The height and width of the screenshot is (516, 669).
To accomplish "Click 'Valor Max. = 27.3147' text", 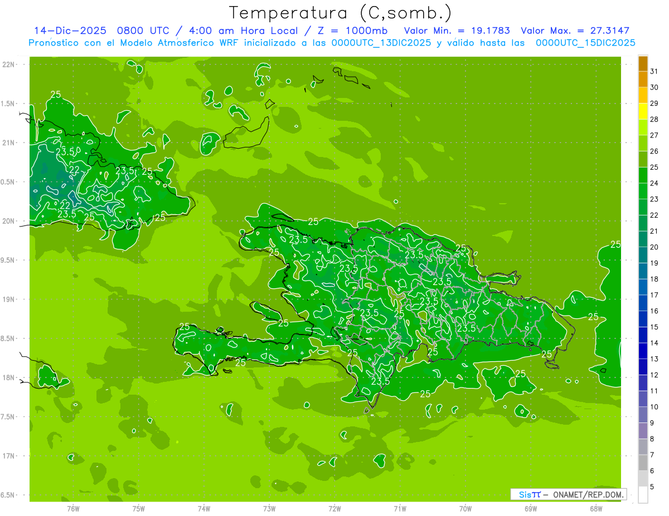I will 575,31.
